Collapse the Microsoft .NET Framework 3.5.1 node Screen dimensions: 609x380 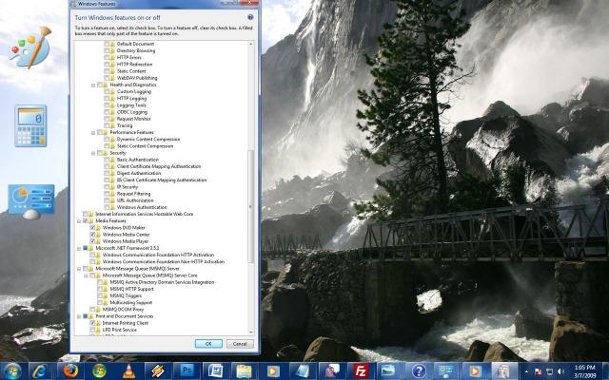(x=80, y=249)
